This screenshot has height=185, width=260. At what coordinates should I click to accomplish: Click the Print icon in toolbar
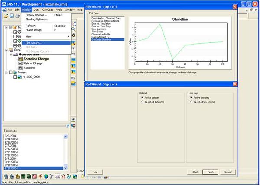[x=17, y=16]
